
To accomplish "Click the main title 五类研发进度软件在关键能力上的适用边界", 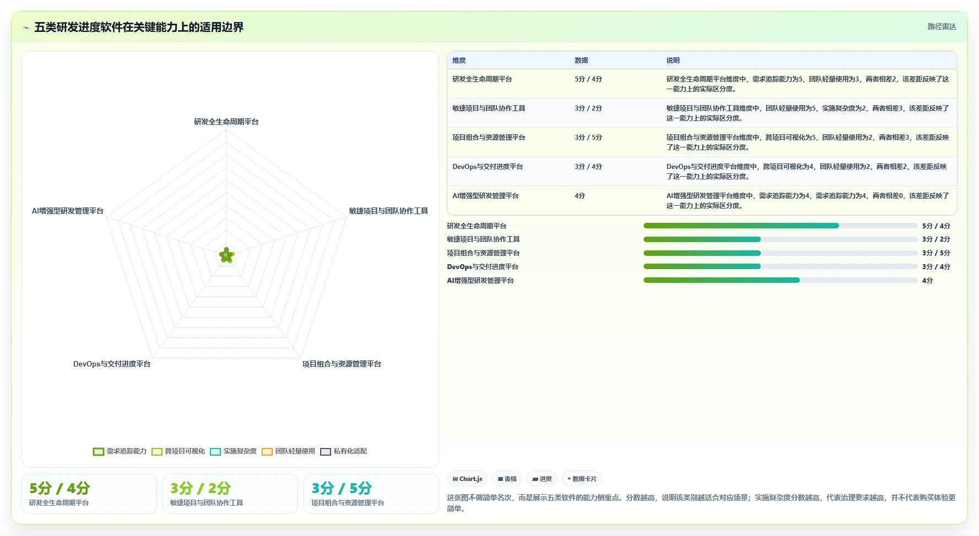I will point(139,27).
